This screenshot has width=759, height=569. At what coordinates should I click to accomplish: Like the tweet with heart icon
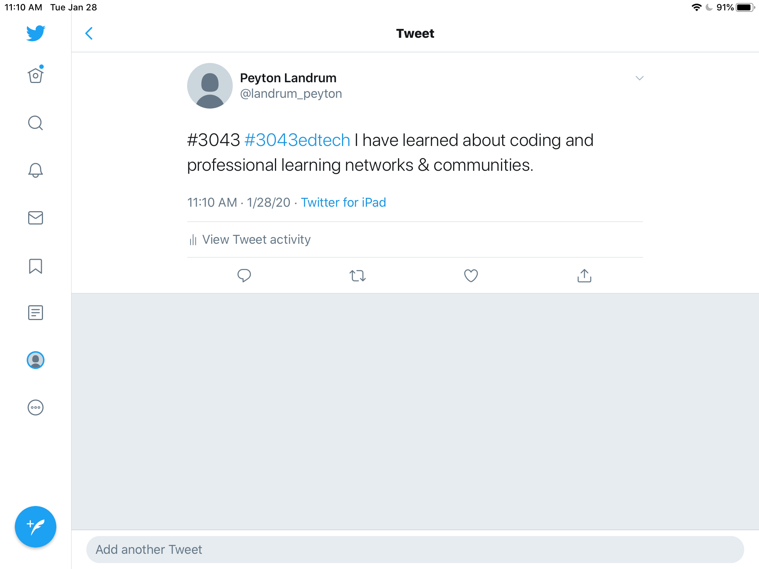(471, 276)
